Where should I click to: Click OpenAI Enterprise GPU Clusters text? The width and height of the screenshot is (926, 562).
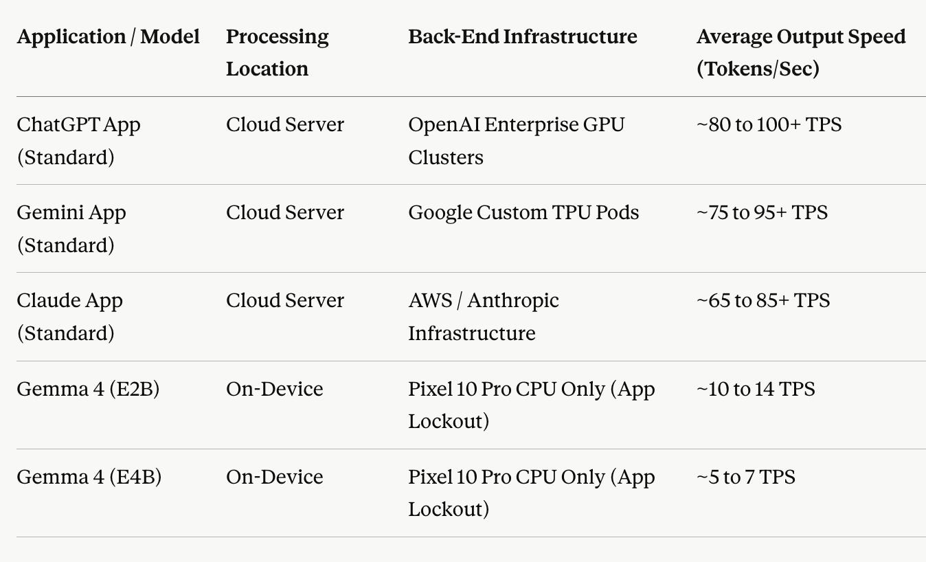point(517,141)
